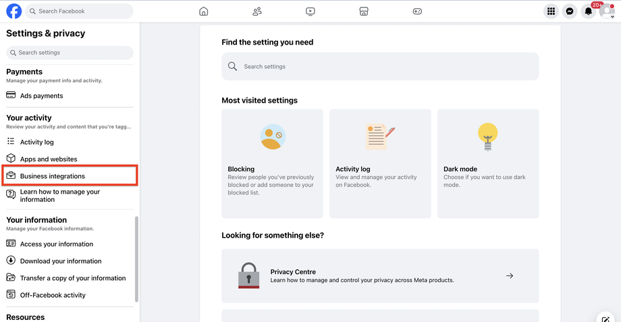Open the Video tab icon
621x322 pixels.
[x=310, y=11]
